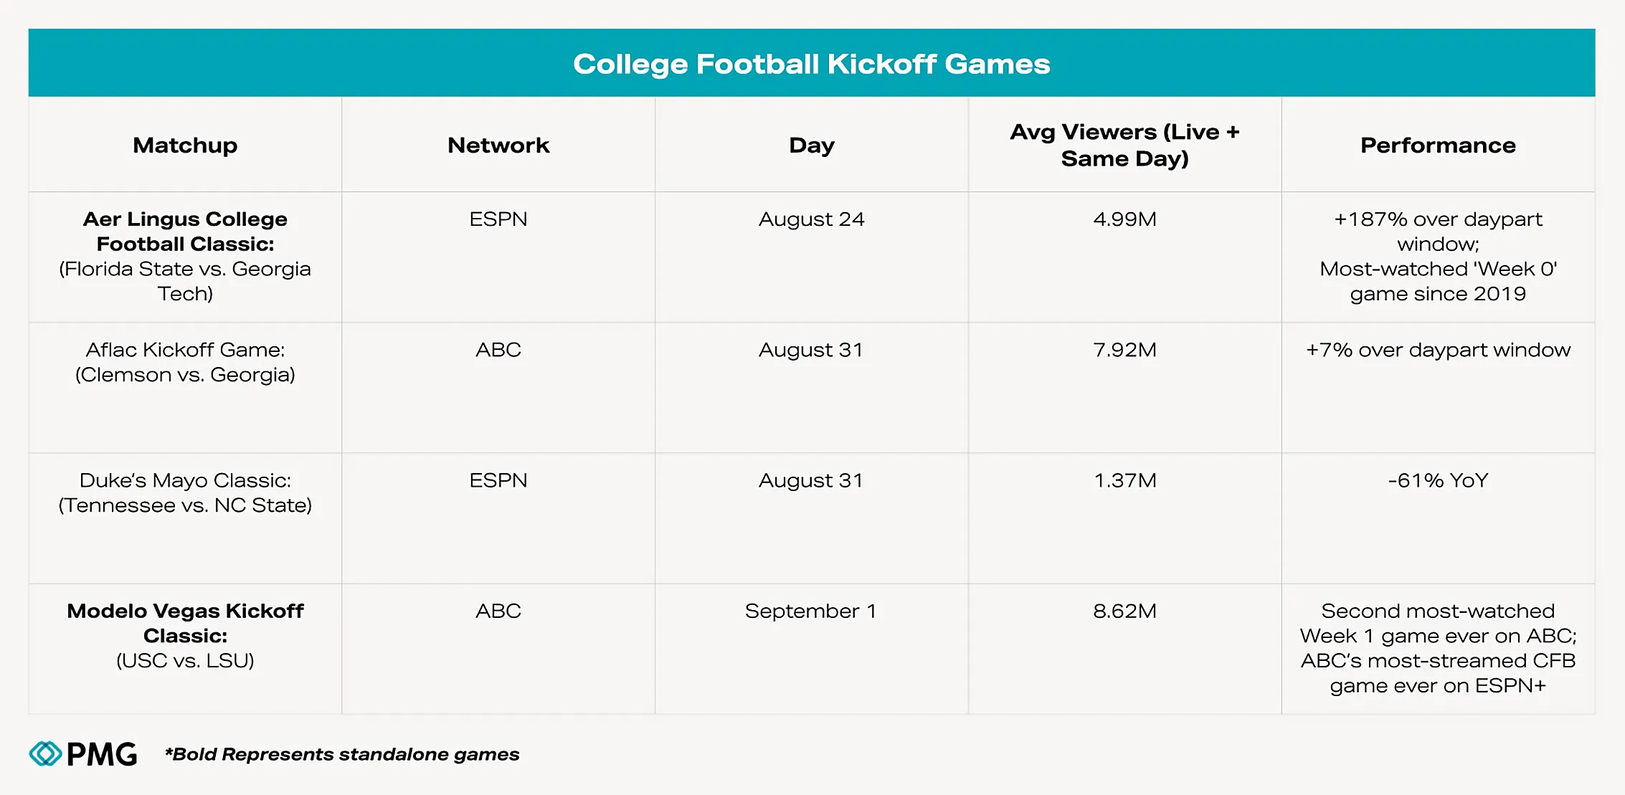Viewport: 1625px width, 795px height.
Task: Click the -61% YoY performance cell
Action: (1438, 480)
